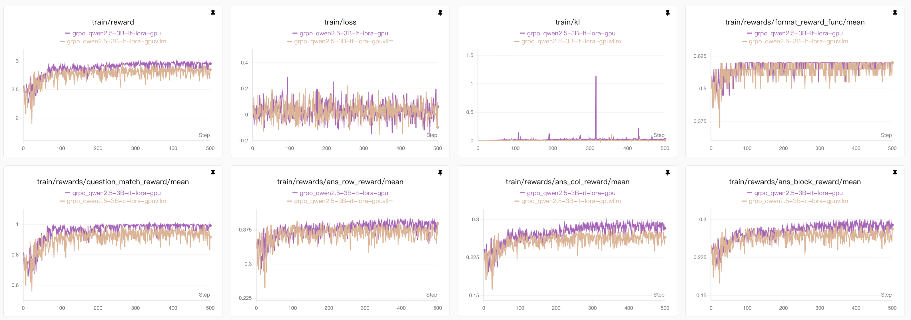Viewport: 911px width, 320px height.
Task: Pin the train/loss chart
Action: tap(440, 13)
